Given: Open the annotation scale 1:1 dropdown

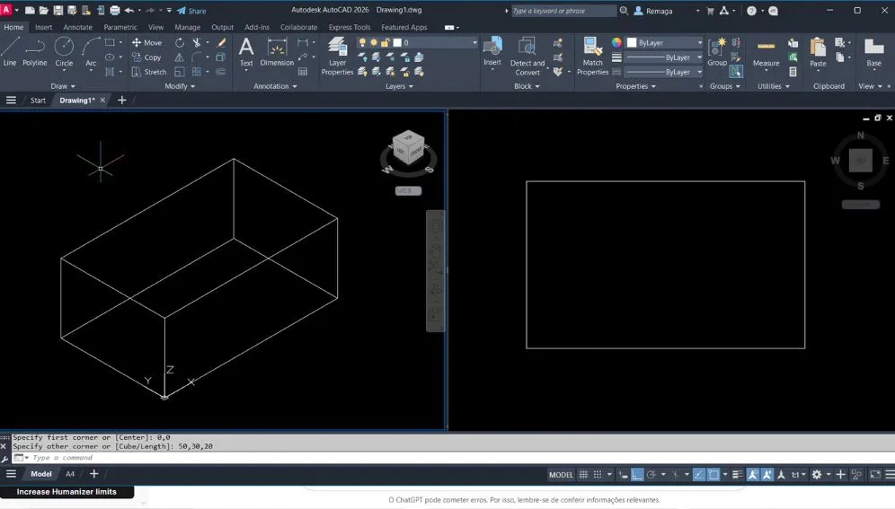Looking at the screenshot, I should click(798, 474).
